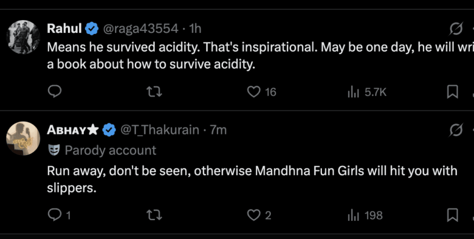Repost Abhay's tweet
This screenshot has height=239, width=474.
[154, 215]
